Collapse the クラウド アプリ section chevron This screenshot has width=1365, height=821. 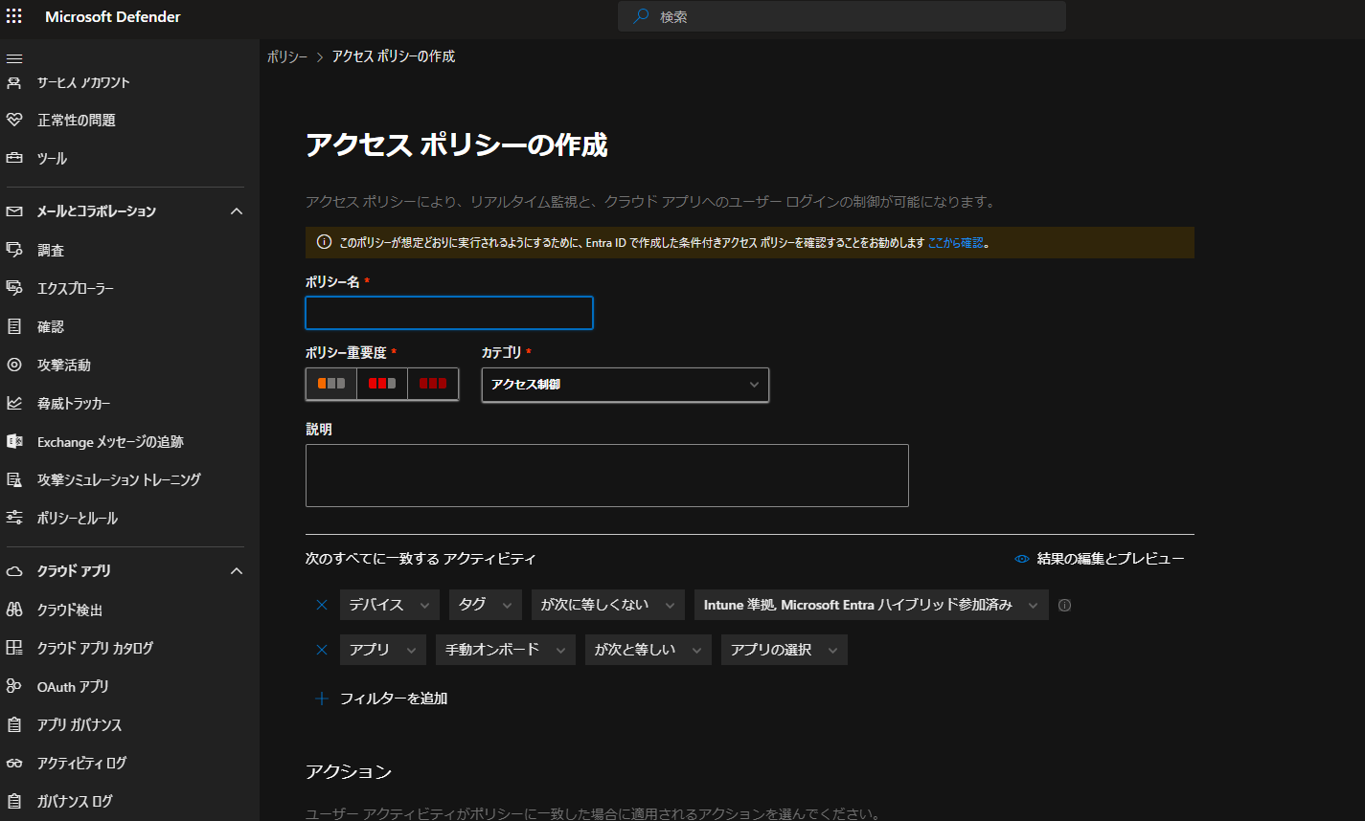click(237, 570)
